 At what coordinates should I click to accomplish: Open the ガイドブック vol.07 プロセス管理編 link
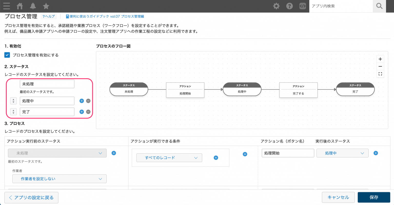(105, 16)
